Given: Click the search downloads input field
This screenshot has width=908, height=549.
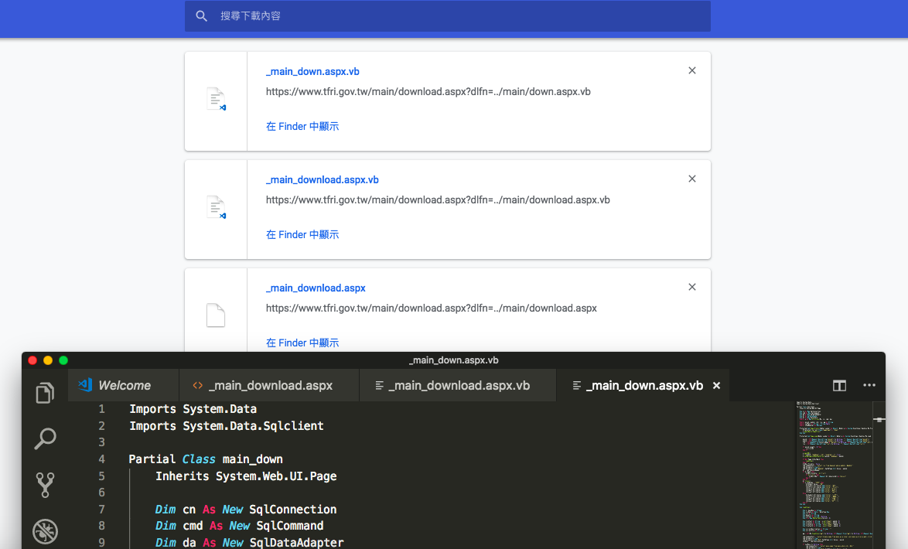Looking at the screenshot, I should [x=448, y=15].
